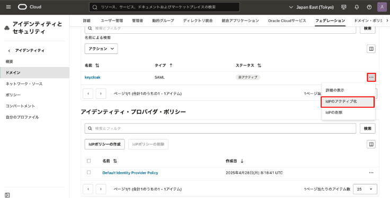Select the フェデレーション tab
The image size is (390, 198).
click(x=330, y=21)
